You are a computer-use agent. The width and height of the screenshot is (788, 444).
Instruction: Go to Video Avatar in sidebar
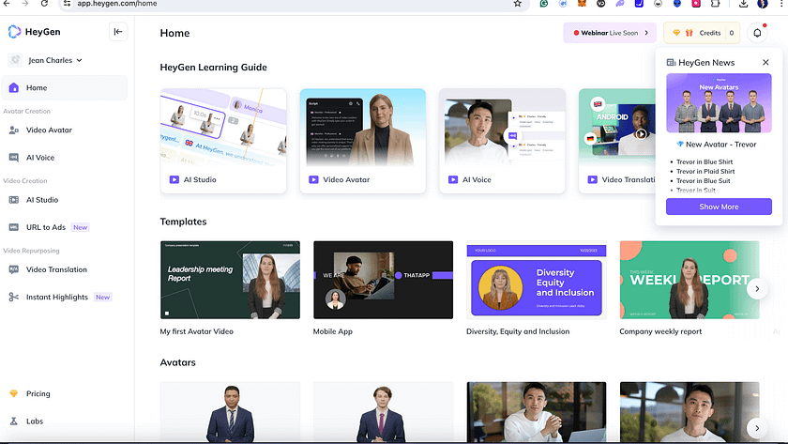(x=49, y=130)
